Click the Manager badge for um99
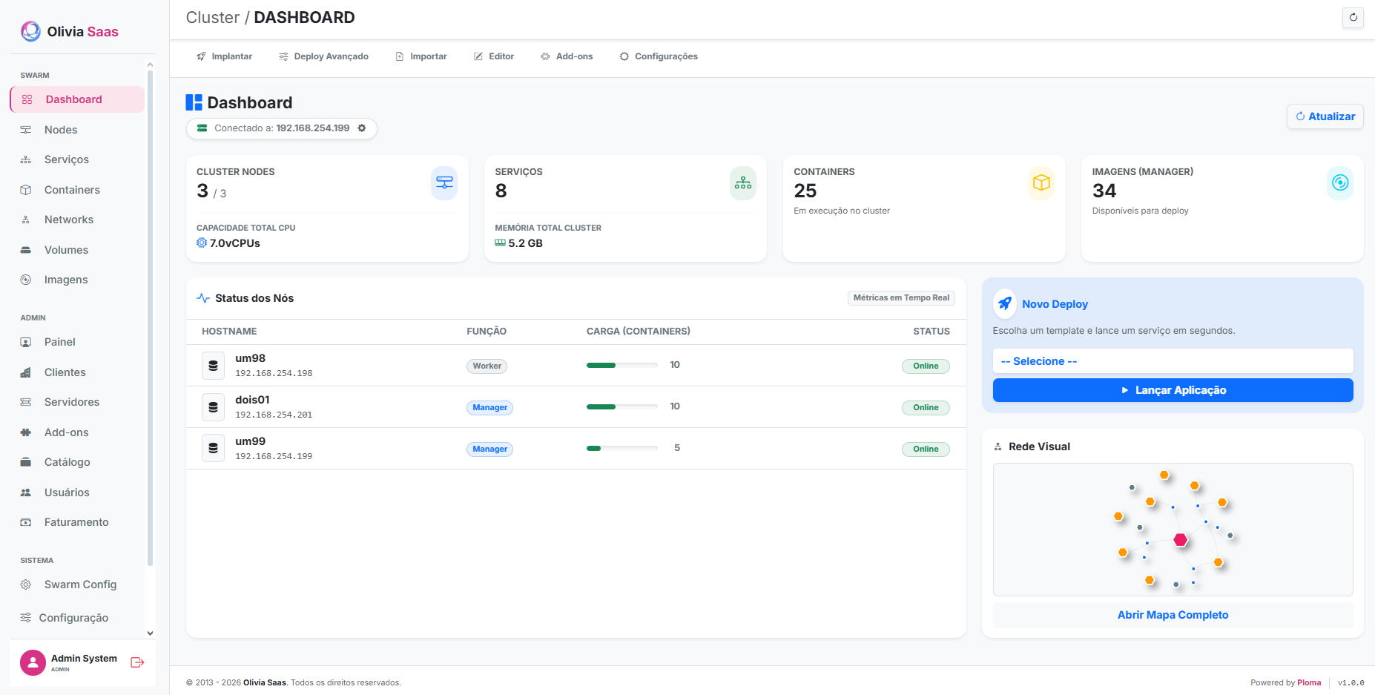The width and height of the screenshot is (1375, 695). 490,449
